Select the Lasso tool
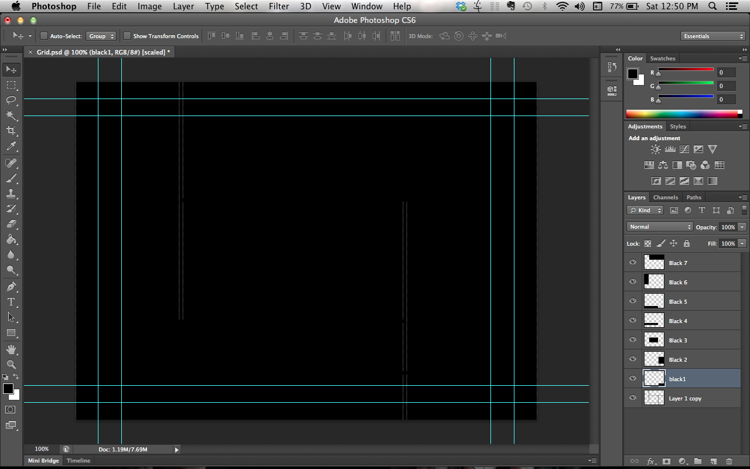The height and width of the screenshot is (469, 750). click(x=12, y=100)
